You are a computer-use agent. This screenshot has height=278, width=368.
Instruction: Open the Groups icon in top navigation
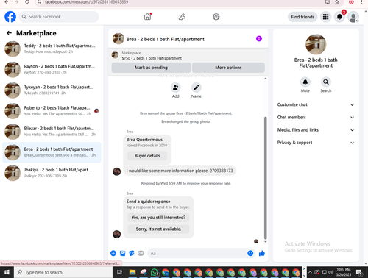[x=216, y=17]
